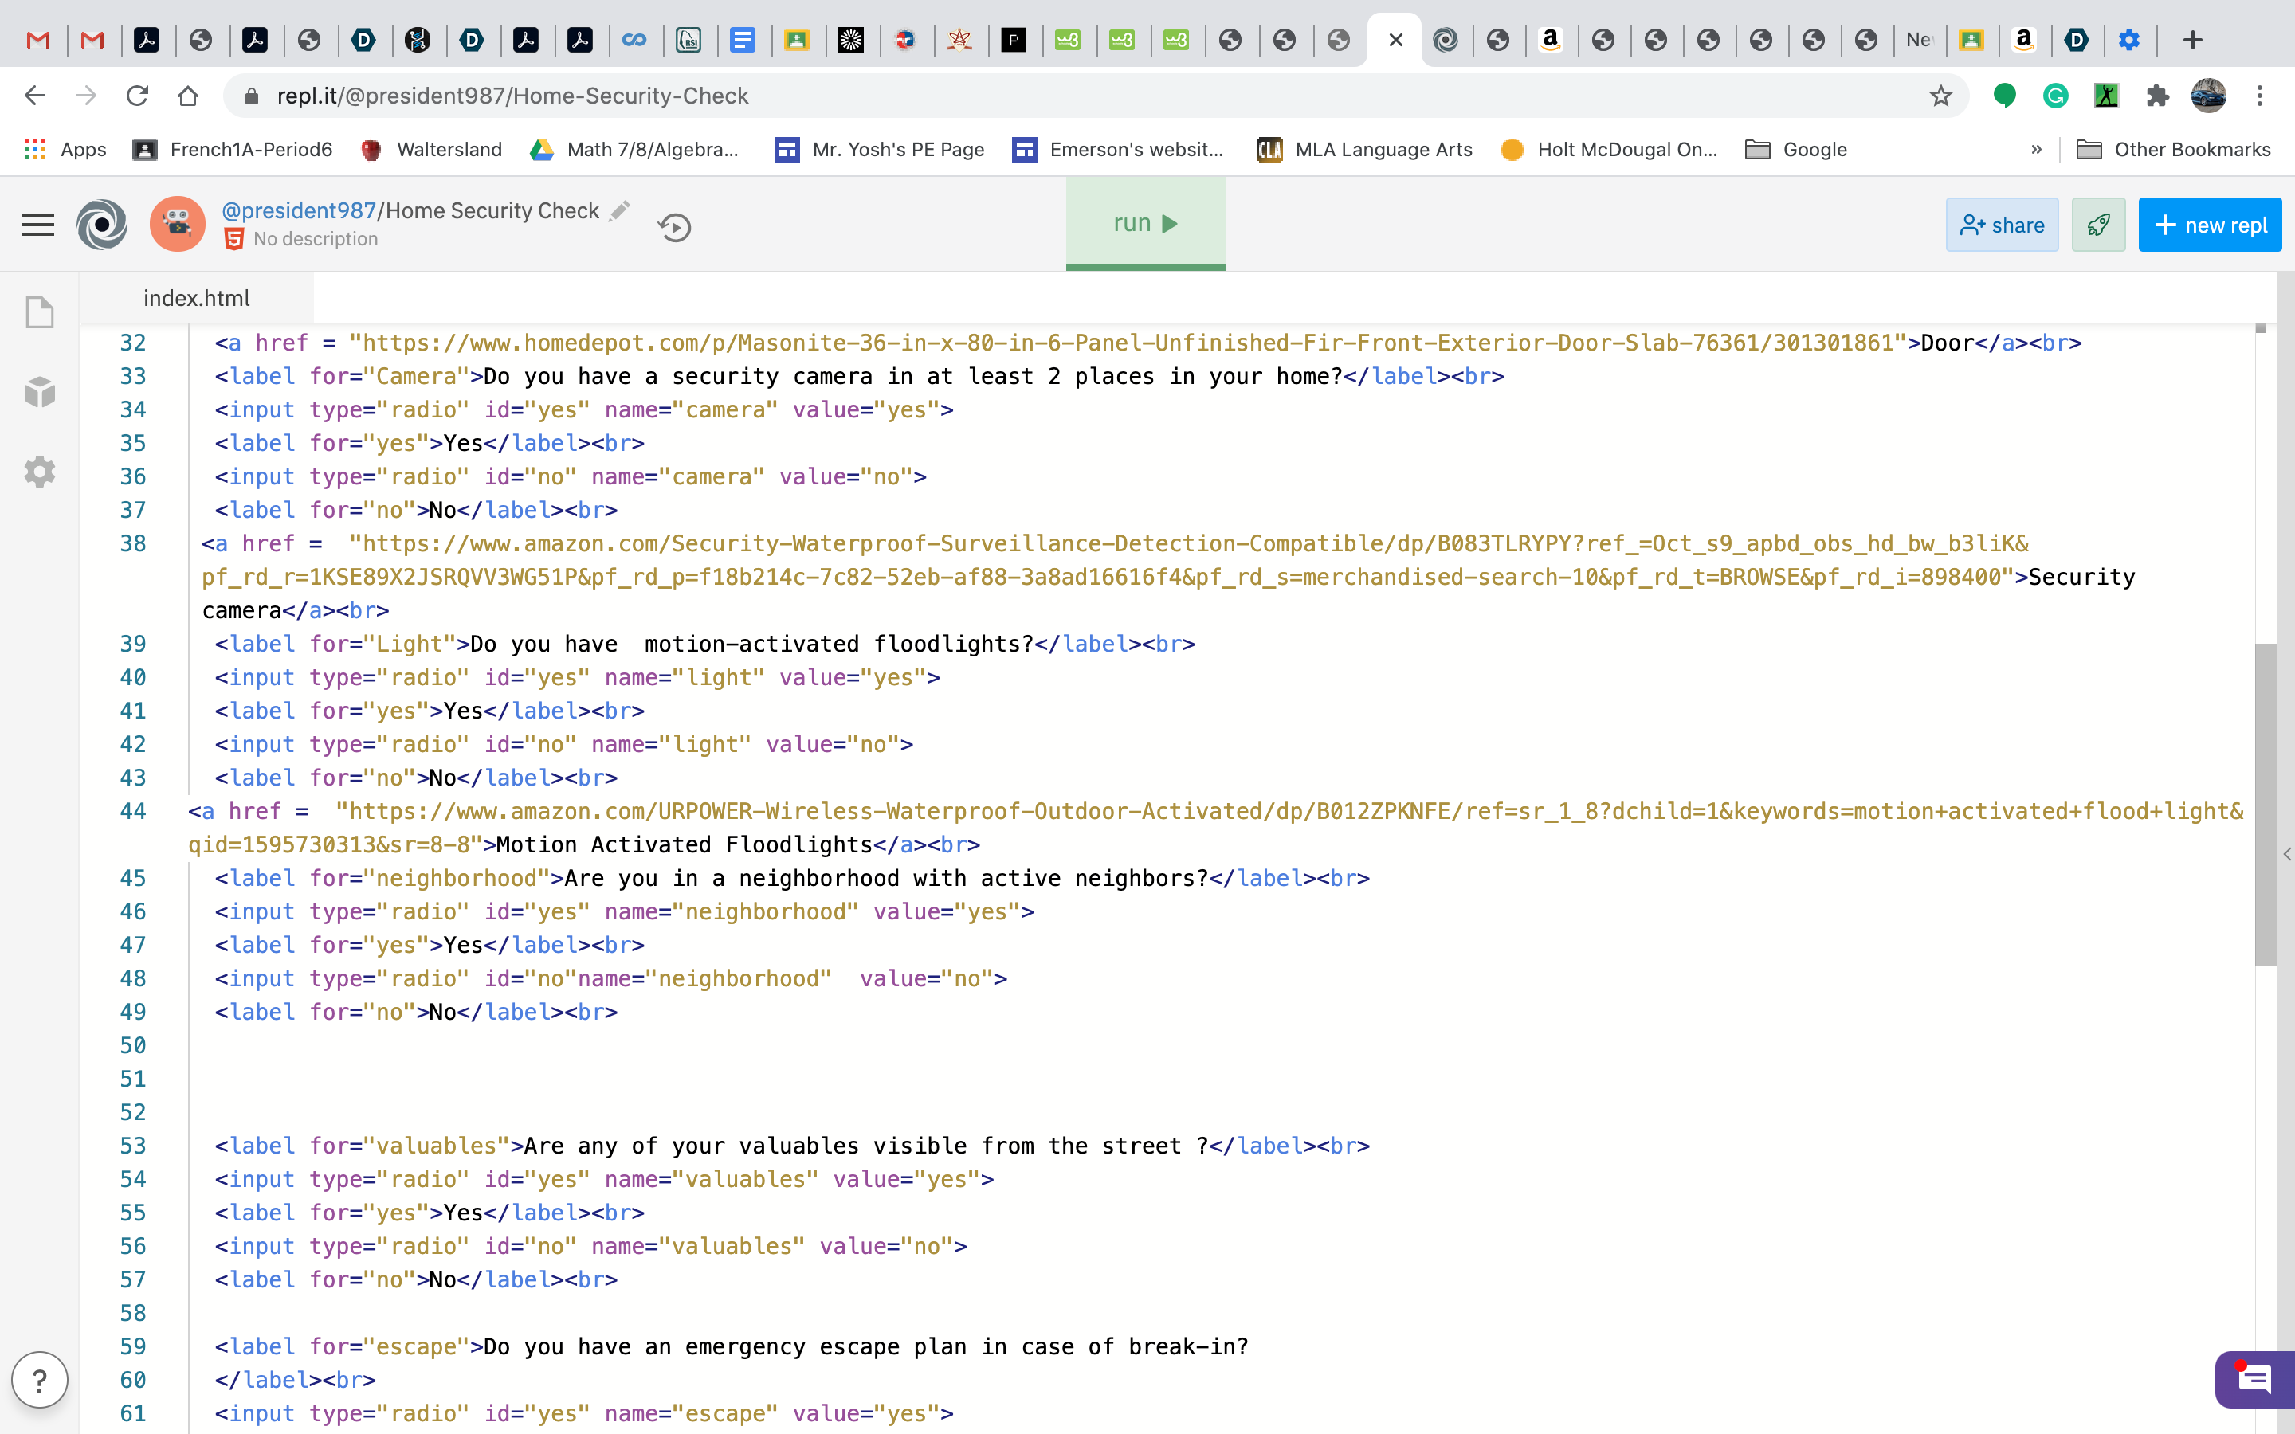
Task: Expand the hidden bookmarks chevron
Action: (2036, 150)
